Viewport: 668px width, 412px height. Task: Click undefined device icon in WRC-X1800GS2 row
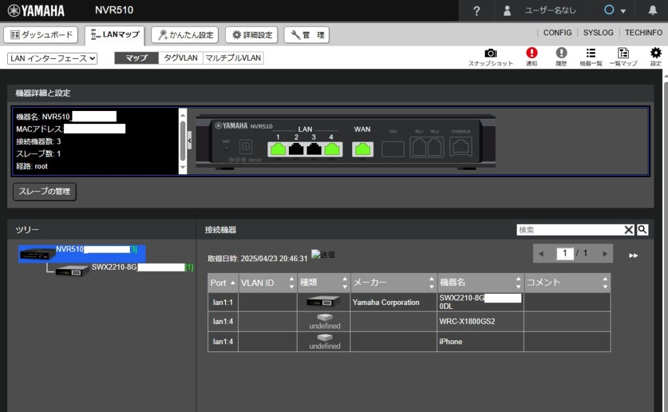coord(325,317)
